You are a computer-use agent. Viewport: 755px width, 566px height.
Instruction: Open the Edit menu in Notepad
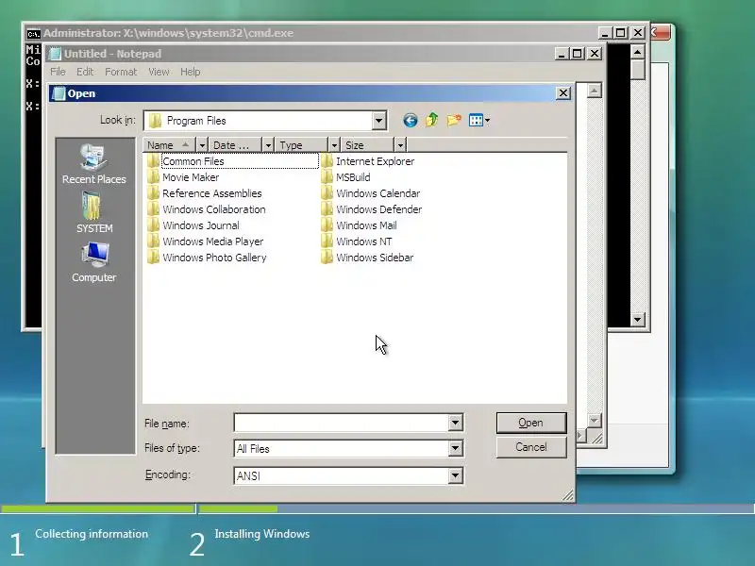[85, 72]
